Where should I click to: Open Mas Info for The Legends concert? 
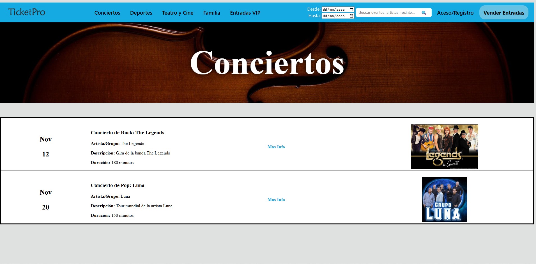coord(276,147)
